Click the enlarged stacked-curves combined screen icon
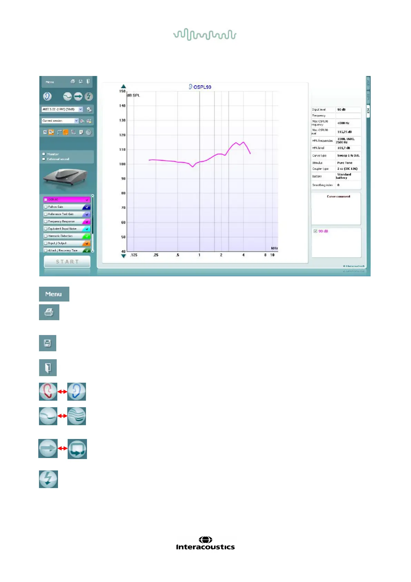Image resolution: width=411 pixels, height=582 pixels. point(77,416)
